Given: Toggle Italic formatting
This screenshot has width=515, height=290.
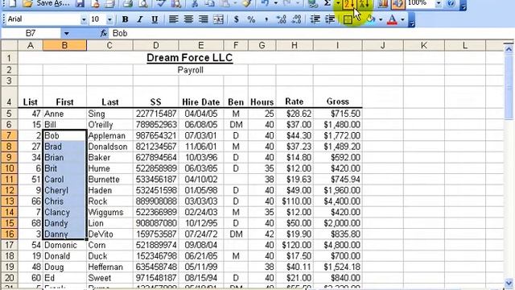Looking at the screenshot, I should point(140,19).
